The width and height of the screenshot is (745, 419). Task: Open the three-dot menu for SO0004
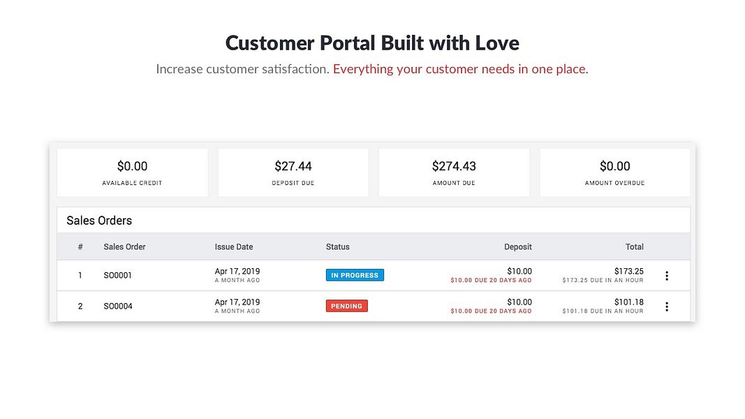click(x=667, y=307)
